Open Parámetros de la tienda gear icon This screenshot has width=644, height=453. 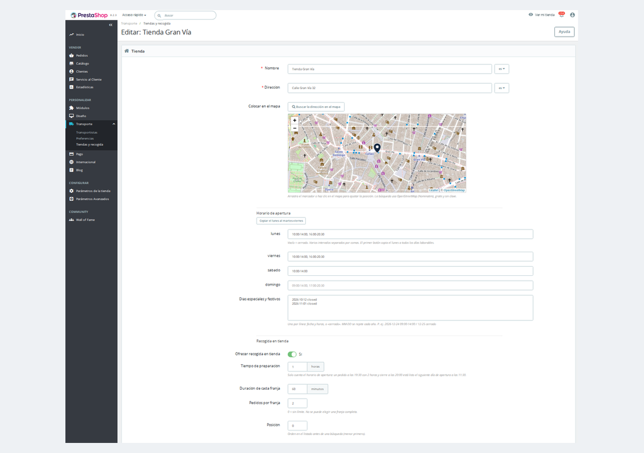coord(71,191)
